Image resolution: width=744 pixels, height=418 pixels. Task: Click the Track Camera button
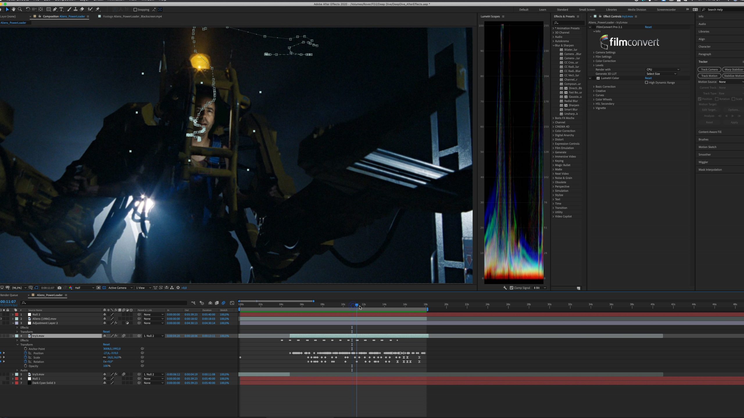pyautogui.click(x=709, y=69)
